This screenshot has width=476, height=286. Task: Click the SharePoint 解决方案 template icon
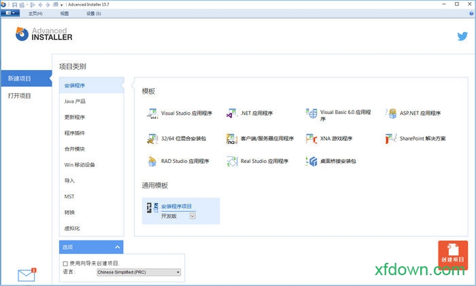coord(391,139)
